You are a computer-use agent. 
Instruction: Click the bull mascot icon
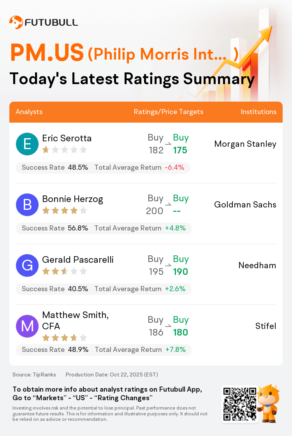click(268, 403)
